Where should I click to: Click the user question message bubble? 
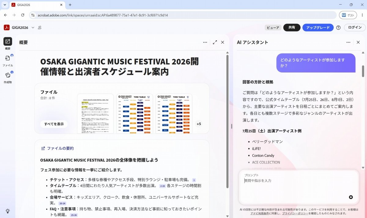[316, 63]
